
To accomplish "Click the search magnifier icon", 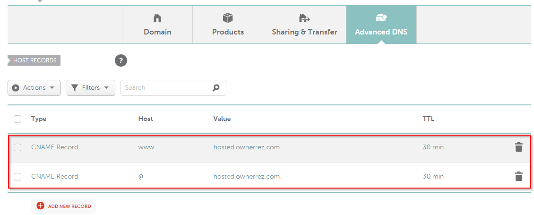I will click(x=216, y=88).
